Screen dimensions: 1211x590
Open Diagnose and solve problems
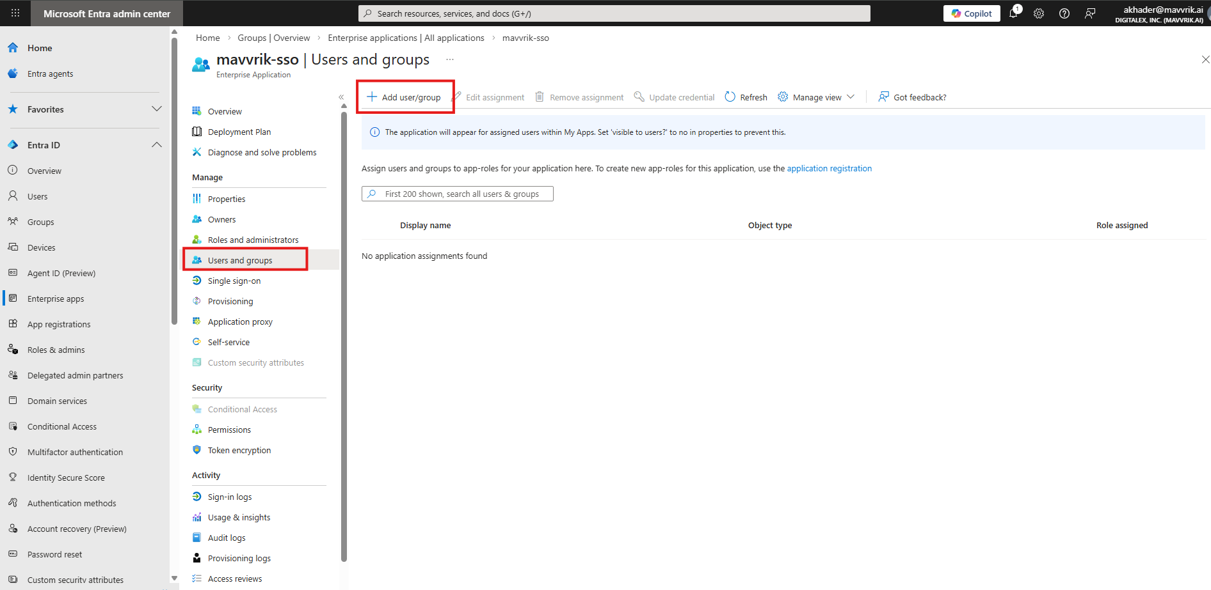(261, 152)
